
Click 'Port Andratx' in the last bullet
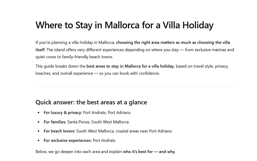tap(104, 140)
